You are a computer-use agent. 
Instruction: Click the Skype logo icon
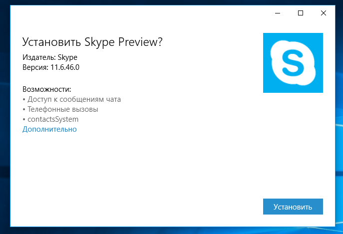pos(293,63)
